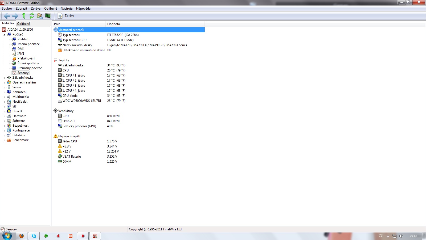
Task: Click the Databáze tree icon
Action: coord(9,135)
